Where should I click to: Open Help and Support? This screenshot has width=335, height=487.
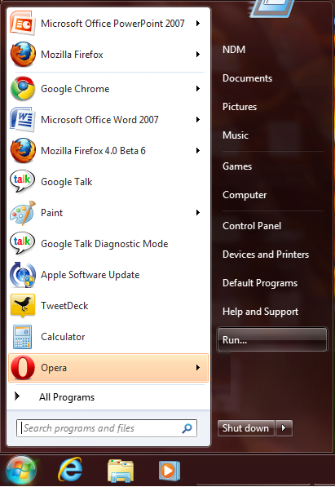pos(260,312)
